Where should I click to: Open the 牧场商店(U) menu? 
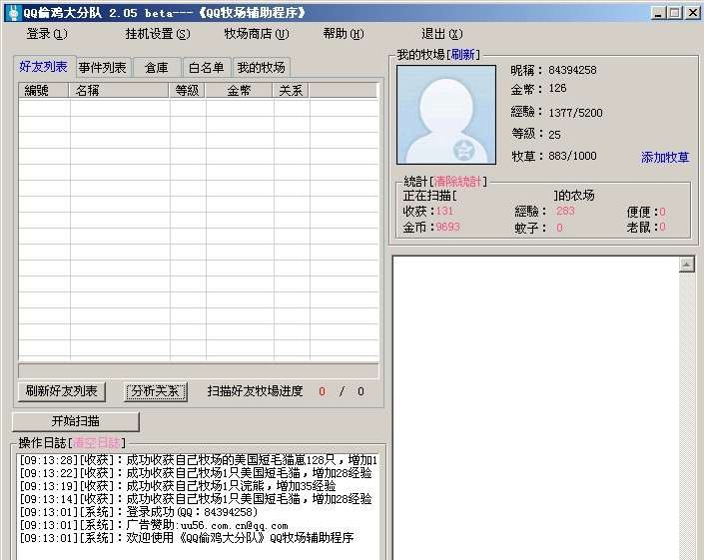click(x=257, y=34)
